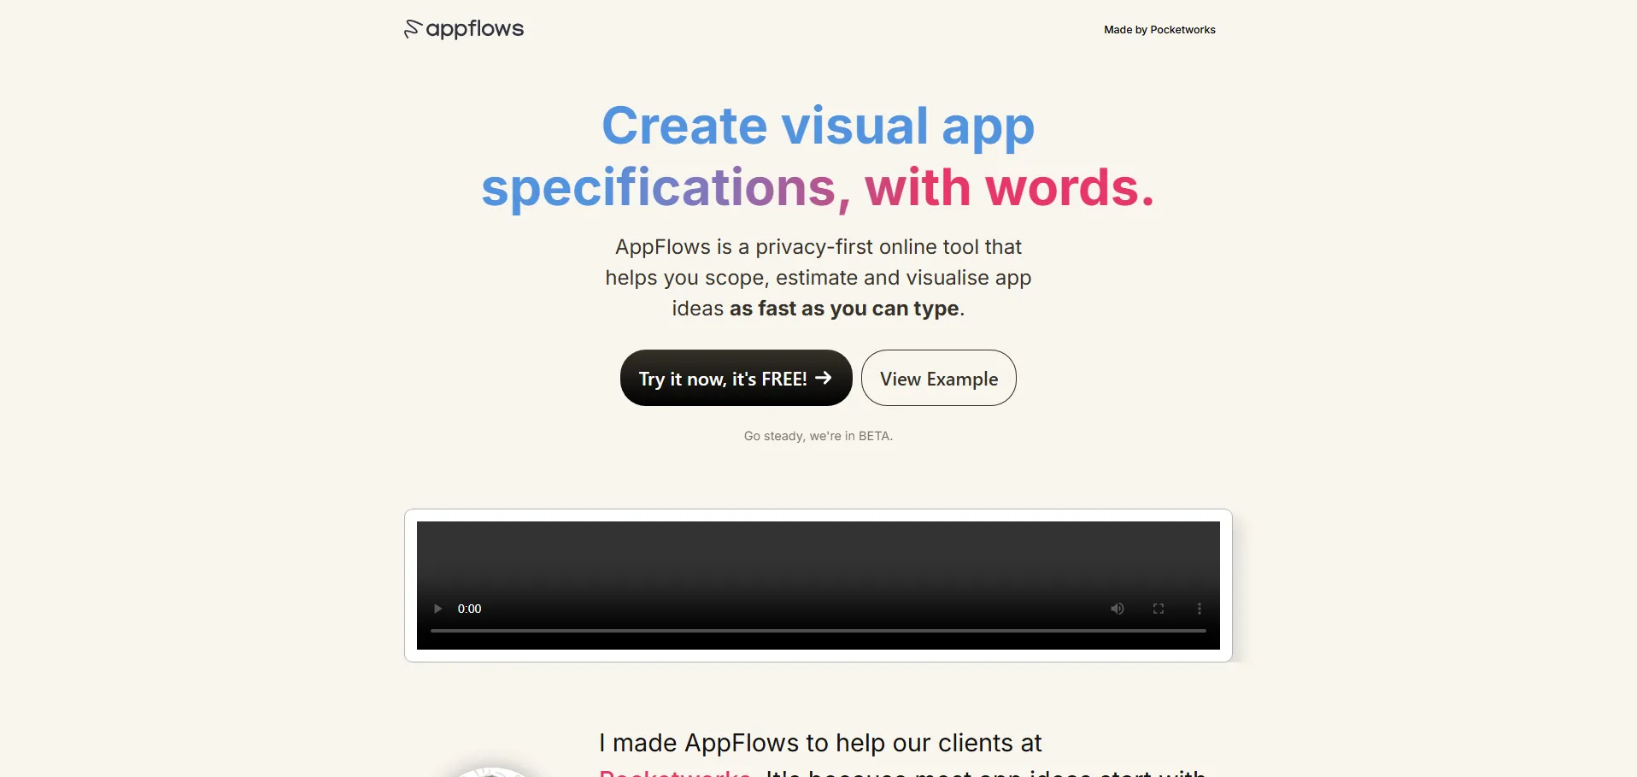Screen dimensions: 1637x777
Task: Mute the video using the speaker icon
Action: pyautogui.click(x=1117, y=609)
